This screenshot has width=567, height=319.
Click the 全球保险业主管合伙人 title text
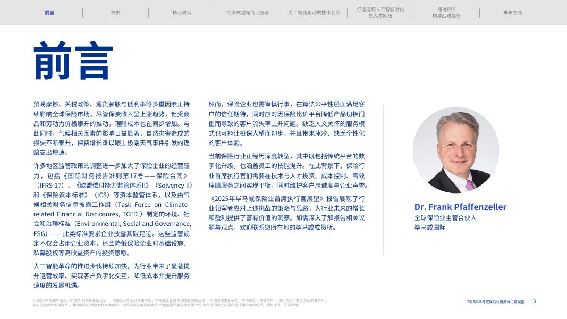point(445,218)
